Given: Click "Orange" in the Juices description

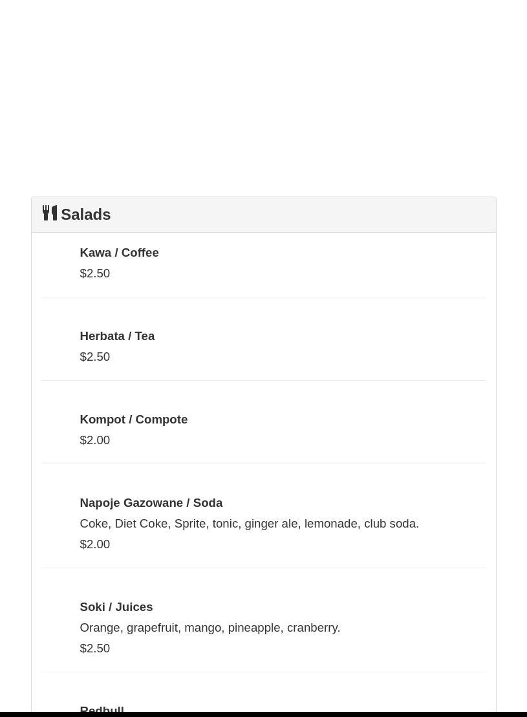Looking at the screenshot, I should (100, 628).
